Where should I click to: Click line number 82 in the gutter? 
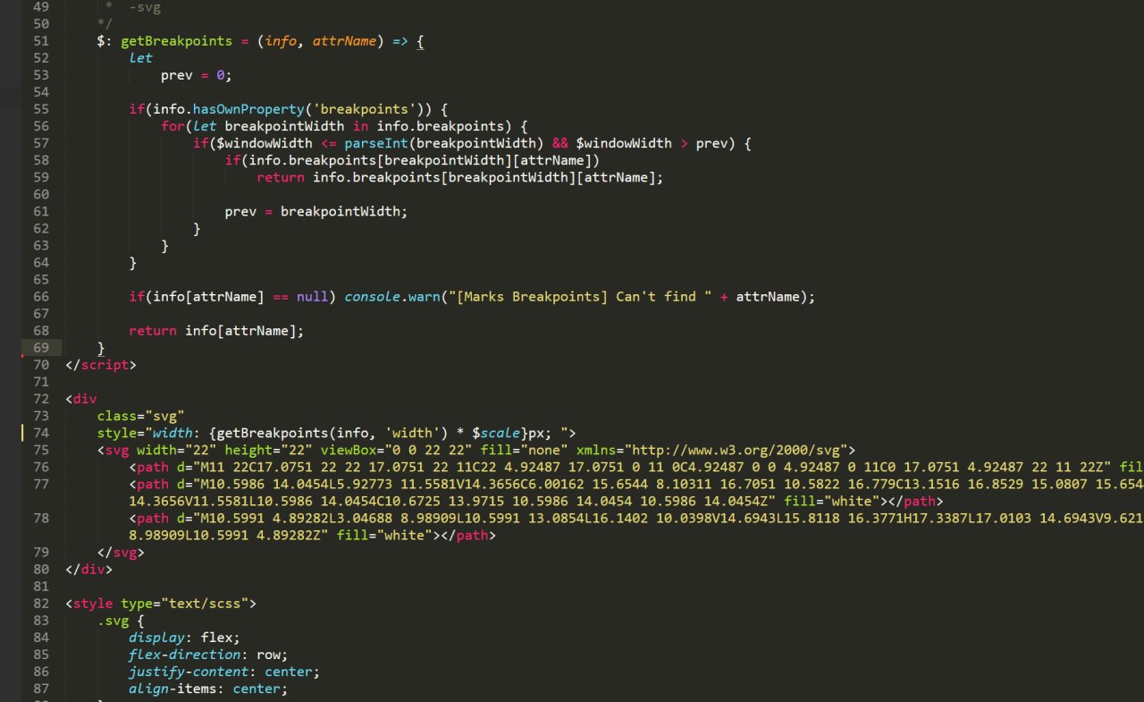[x=41, y=604]
